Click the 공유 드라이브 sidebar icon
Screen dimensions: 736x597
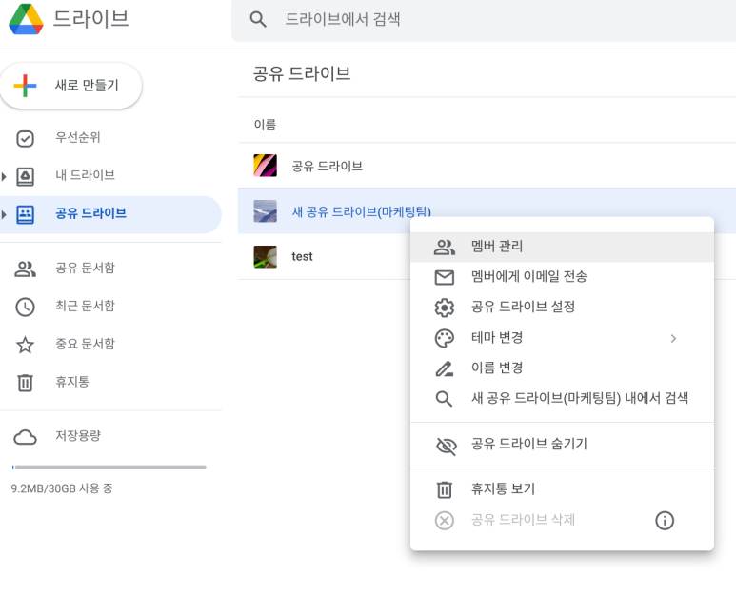(x=26, y=214)
